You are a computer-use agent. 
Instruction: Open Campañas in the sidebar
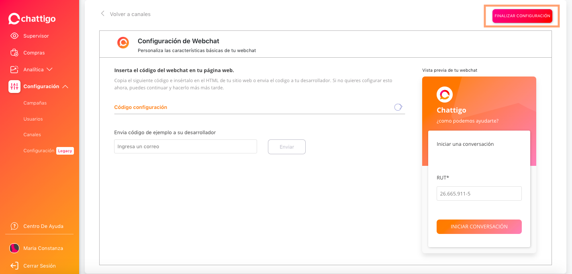point(35,103)
